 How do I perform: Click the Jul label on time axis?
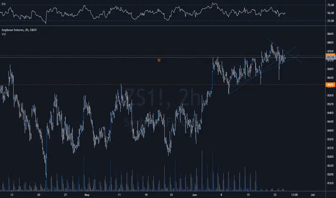313,195
